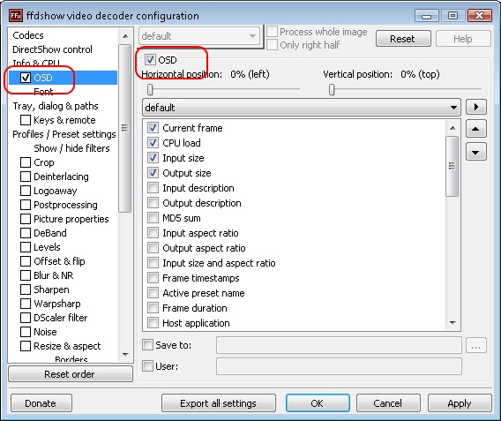Click the Horizontal position slider thumb
This screenshot has height=421, width=501.
point(150,90)
